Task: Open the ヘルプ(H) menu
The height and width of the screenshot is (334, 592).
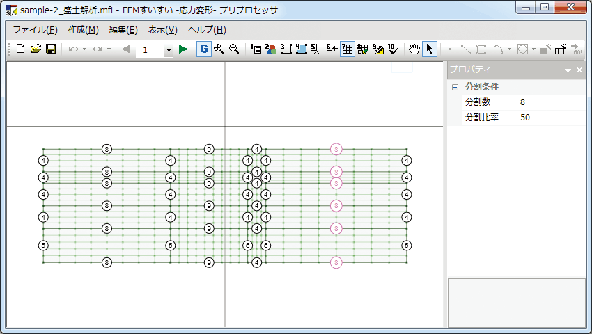Action: (x=207, y=30)
